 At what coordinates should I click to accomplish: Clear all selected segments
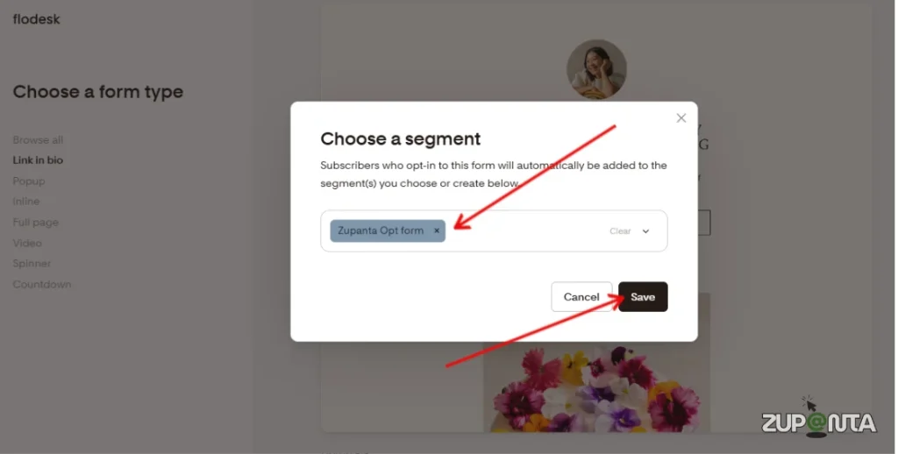[620, 231]
